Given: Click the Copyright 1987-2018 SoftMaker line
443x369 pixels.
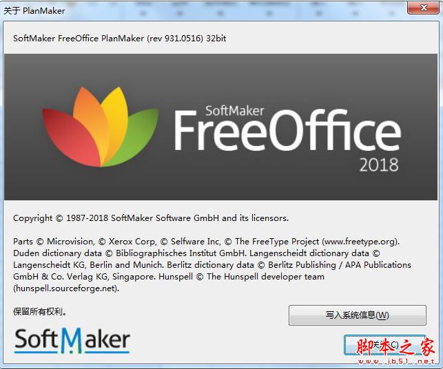Looking at the screenshot, I should [151, 218].
